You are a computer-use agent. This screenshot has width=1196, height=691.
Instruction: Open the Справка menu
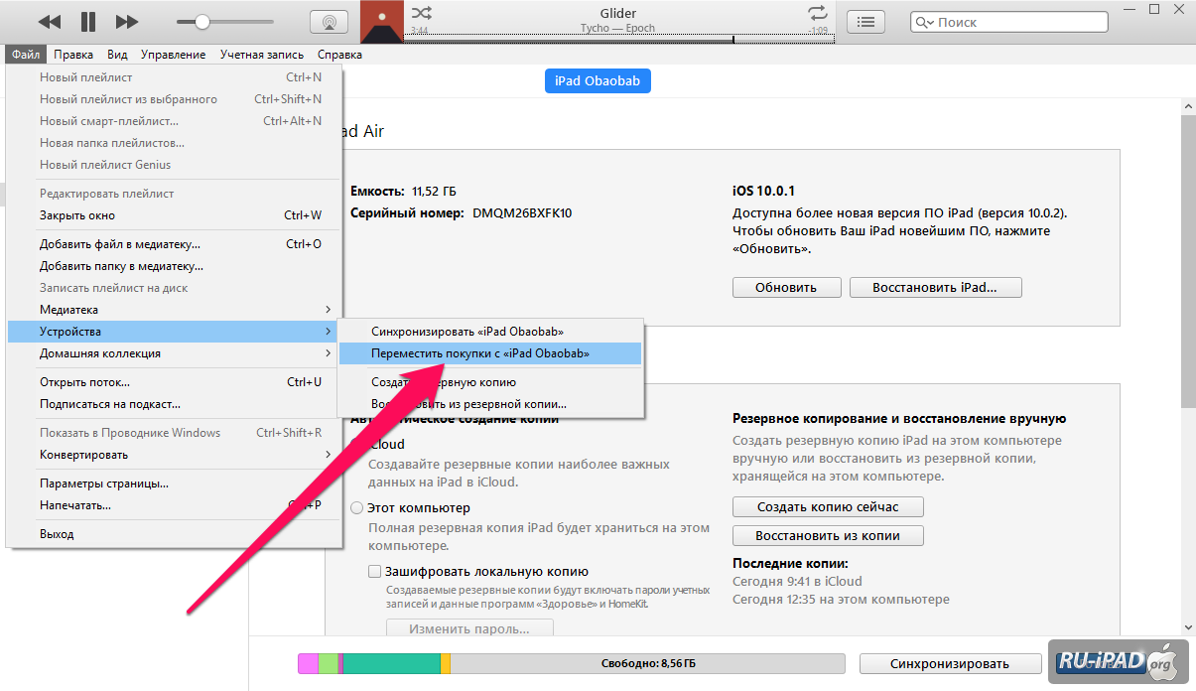(339, 55)
